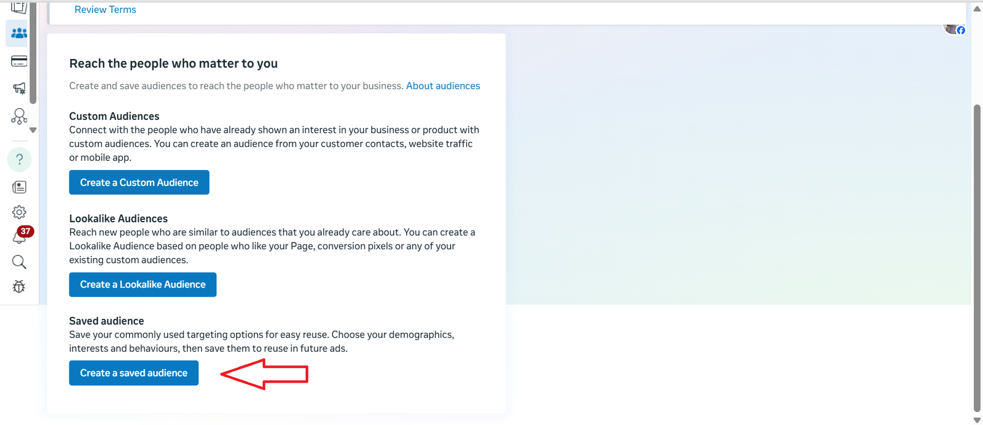Open the Billing credit card icon
983x425 pixels.
click(19, 61)
